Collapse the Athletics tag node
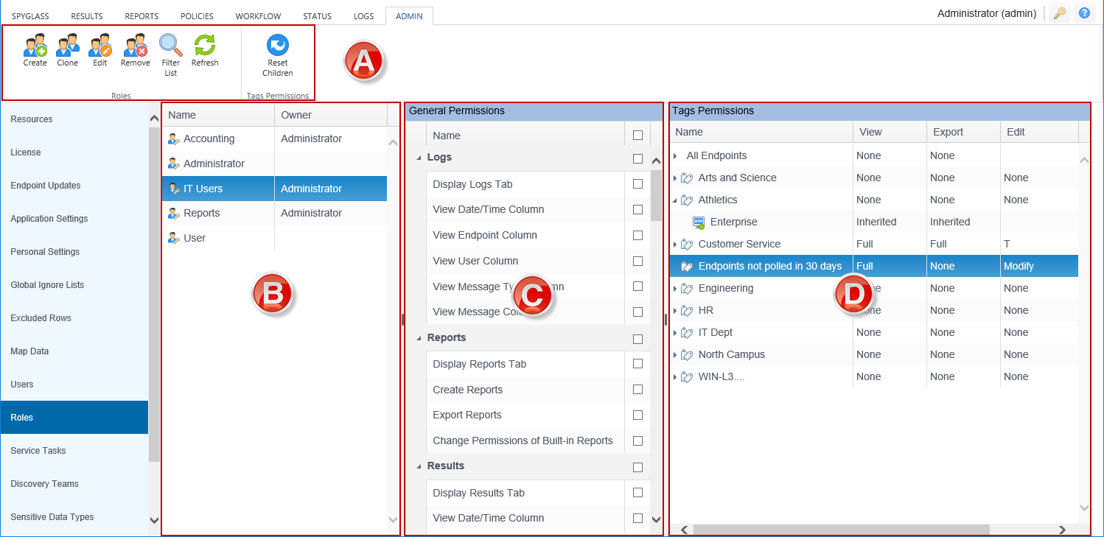 click(x=675, y=200)
